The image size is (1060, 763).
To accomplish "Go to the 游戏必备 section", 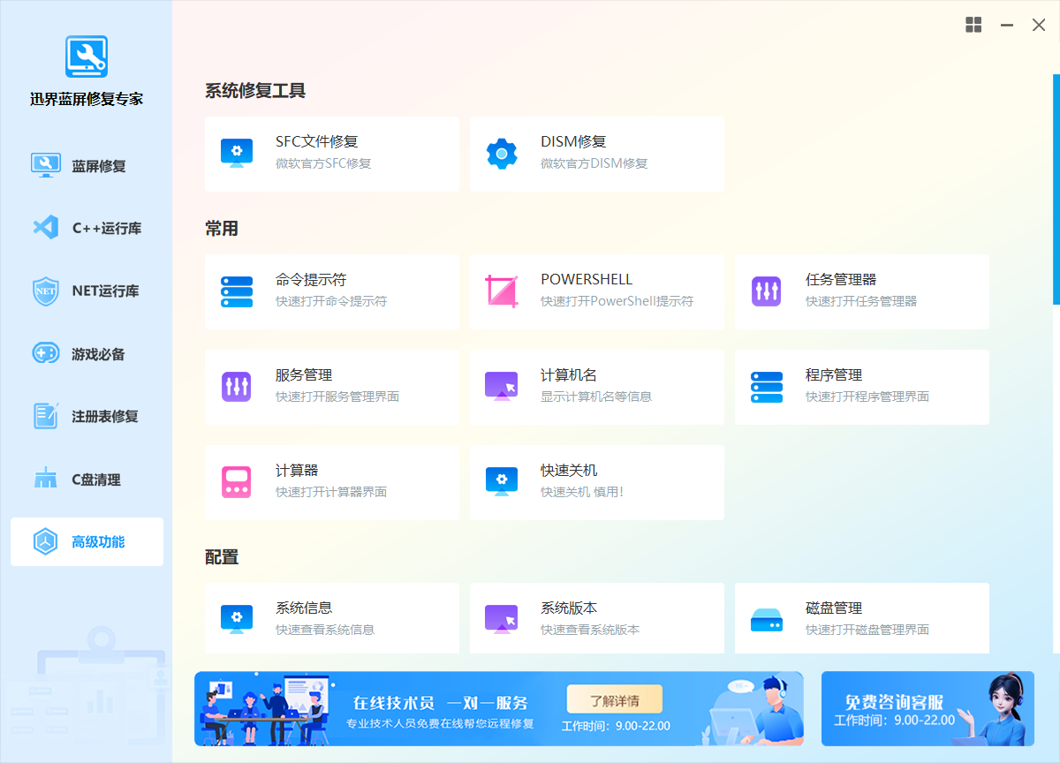I will point(87,354).
